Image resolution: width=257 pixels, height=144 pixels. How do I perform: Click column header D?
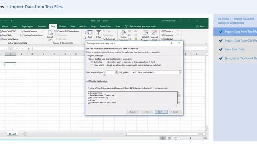tap(32, 54)
